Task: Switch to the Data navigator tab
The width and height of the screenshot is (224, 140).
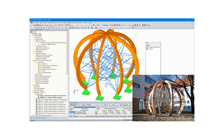Action: 32,118
